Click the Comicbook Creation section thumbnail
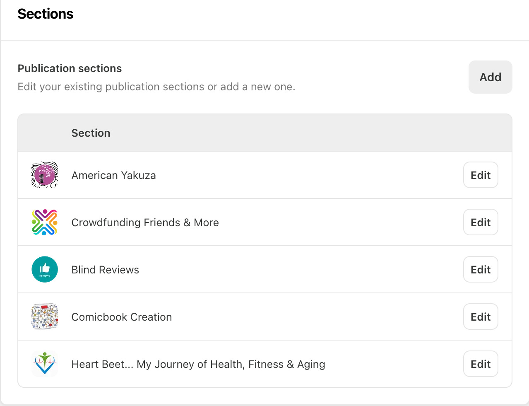 tap(45, 317)
